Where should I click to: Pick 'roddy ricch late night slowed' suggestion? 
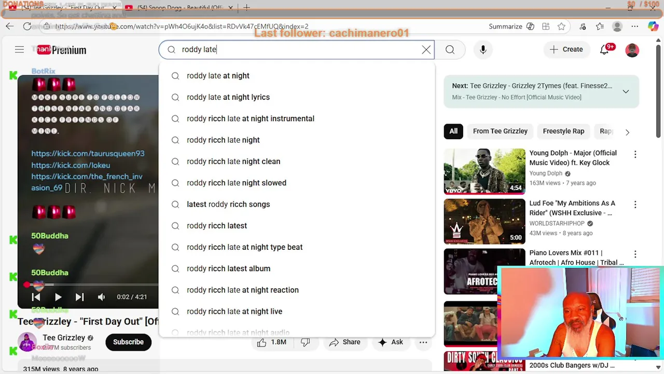click(297, 183)
